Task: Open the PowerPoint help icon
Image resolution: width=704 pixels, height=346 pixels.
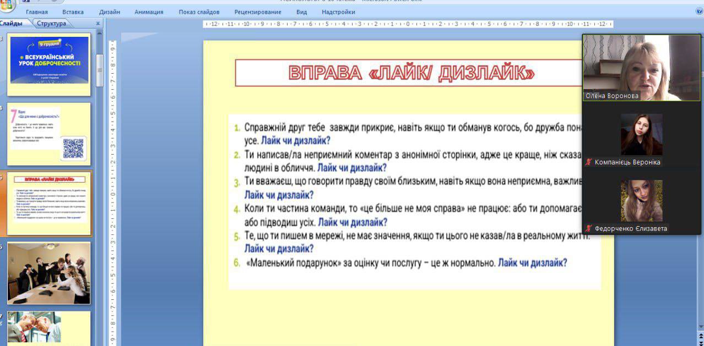Action: [698, 11]
